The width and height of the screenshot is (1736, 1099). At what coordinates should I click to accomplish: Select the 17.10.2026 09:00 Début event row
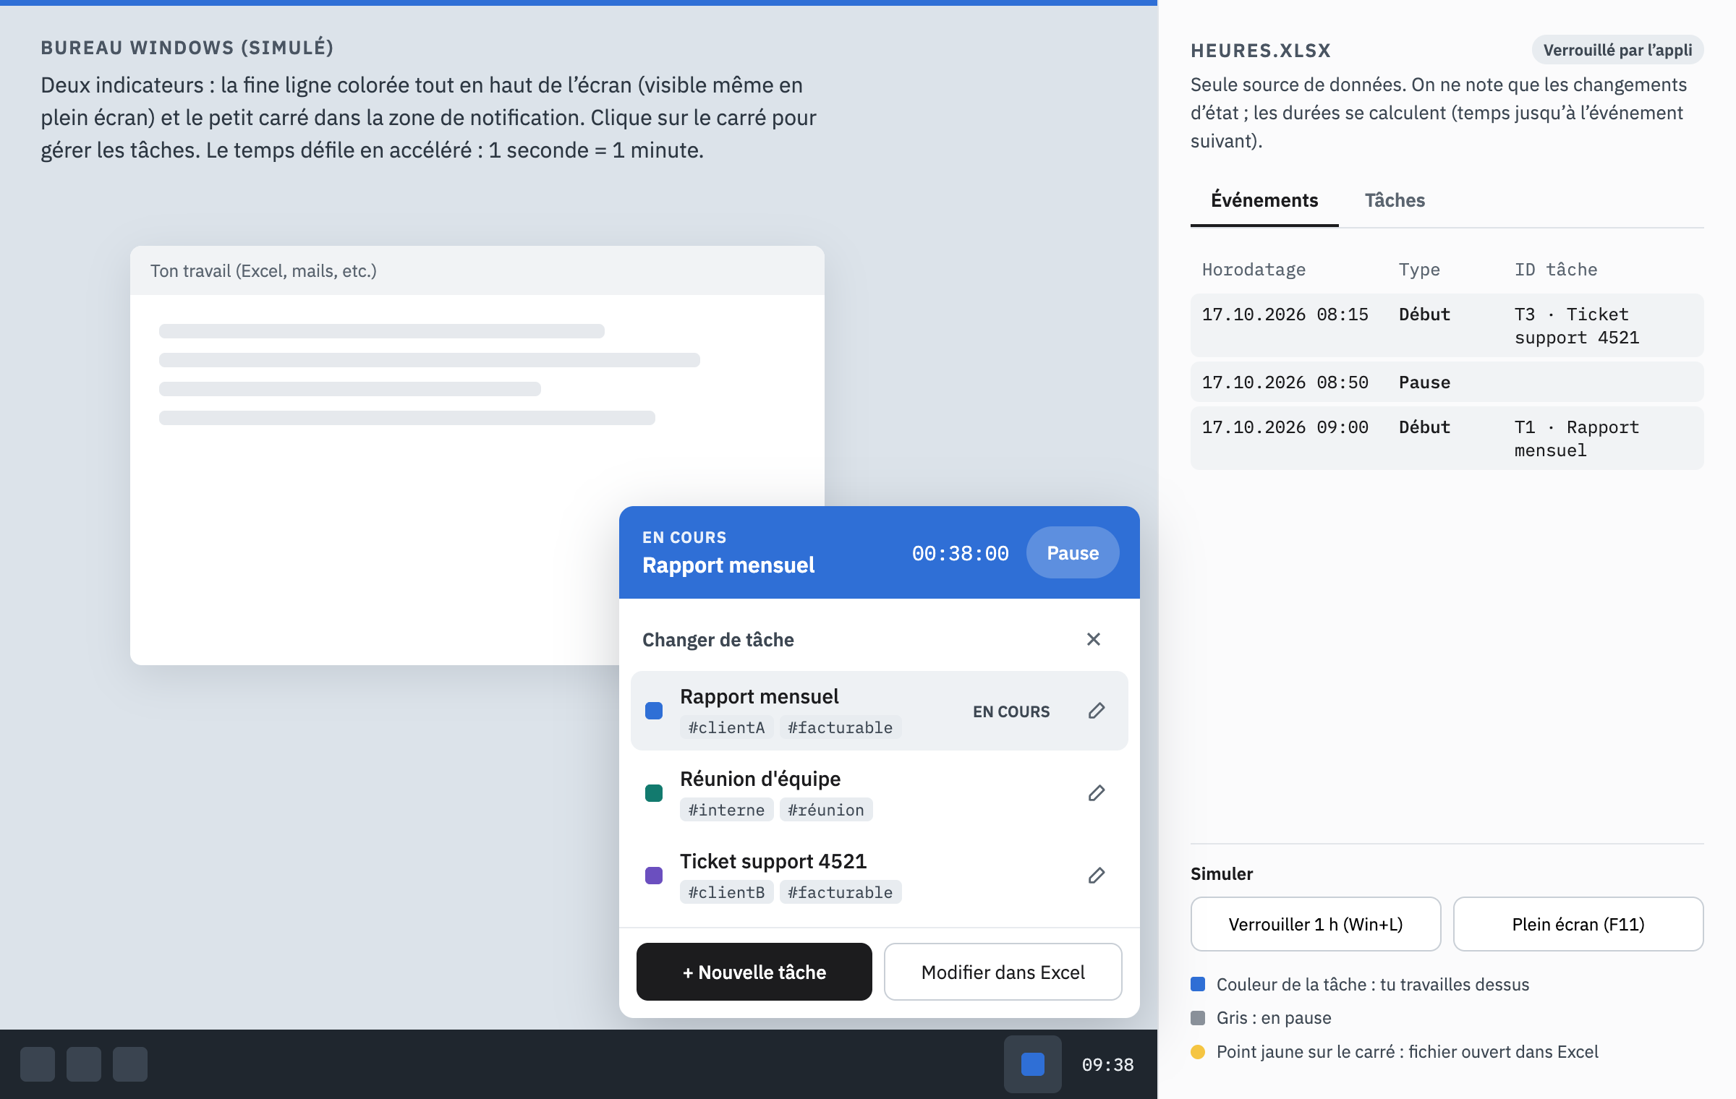click(x=1447, y=438)
